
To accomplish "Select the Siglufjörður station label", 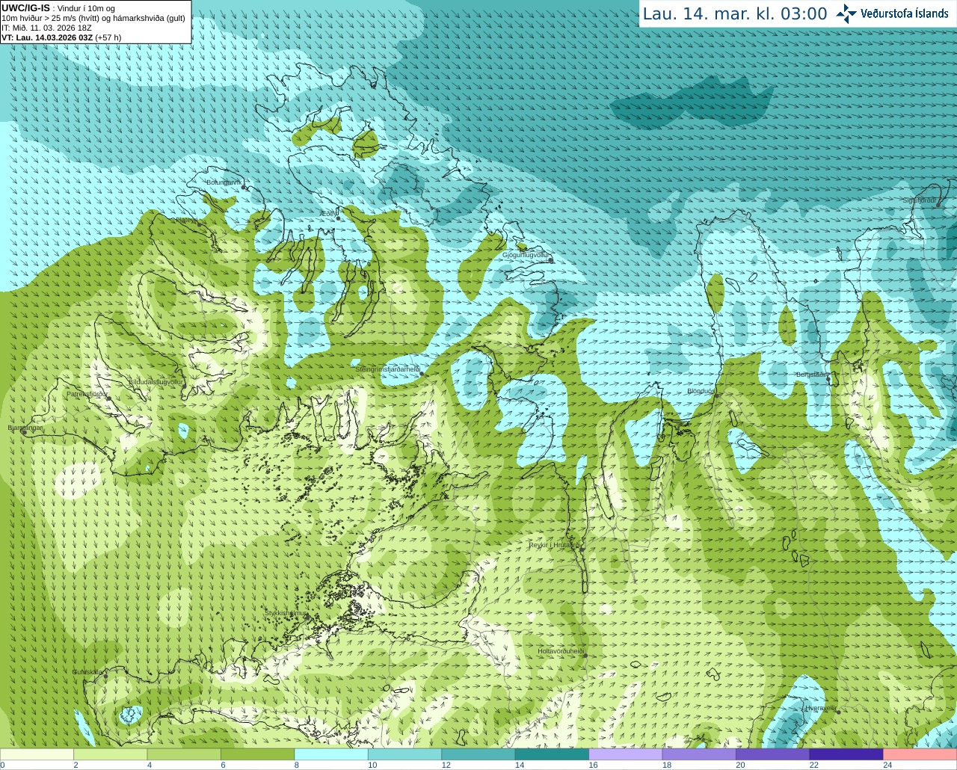I will pos(920,200).
